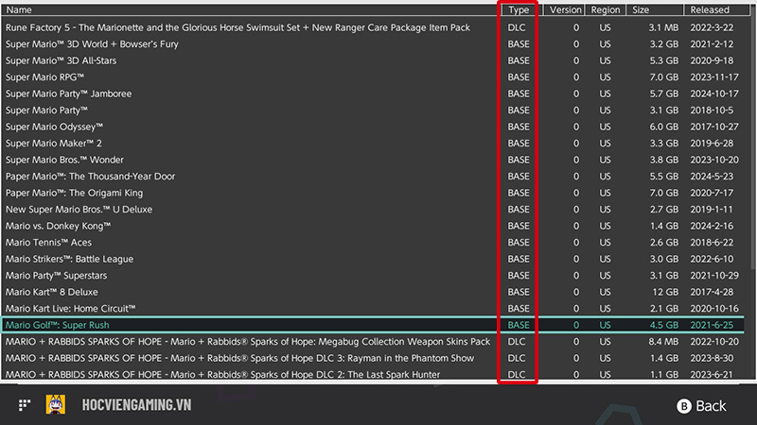Image resolution: width=757 pixels, height=425 pixels.
Task: Select highlighted Mario Golf: Super Rush row
Action: pos(373,325)
